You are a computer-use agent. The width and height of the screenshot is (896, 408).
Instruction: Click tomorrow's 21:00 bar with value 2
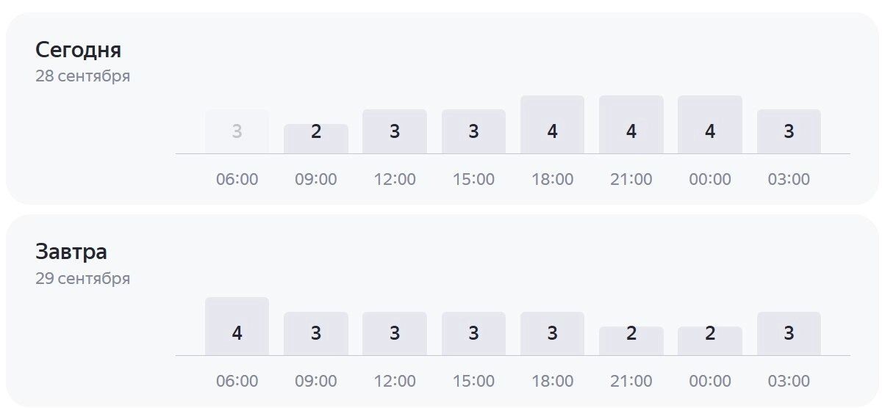[631, 340]
